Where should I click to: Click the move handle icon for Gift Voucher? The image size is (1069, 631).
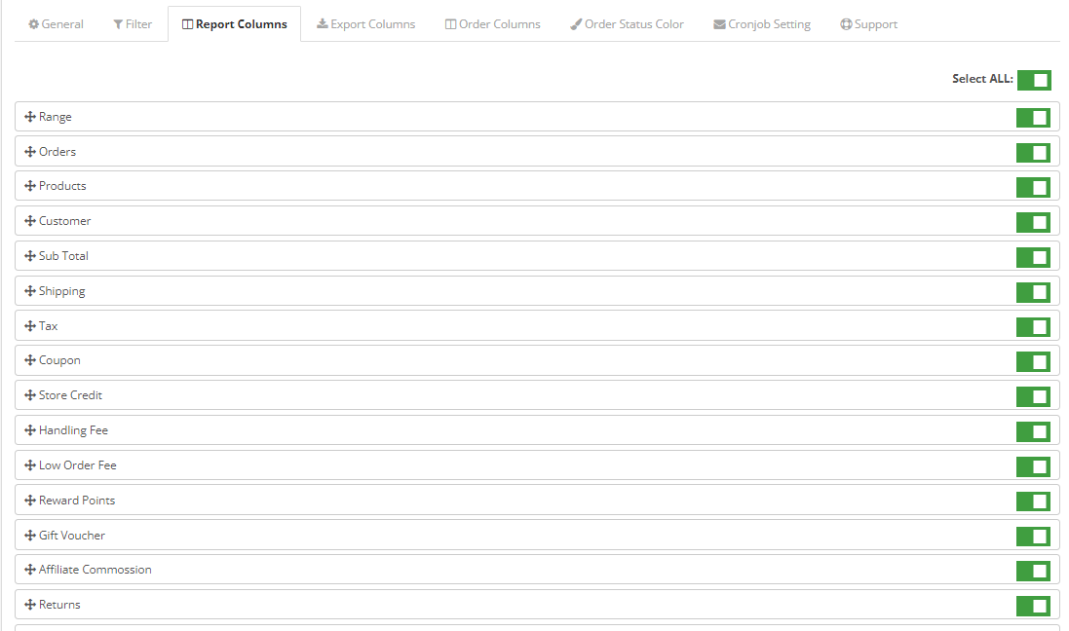[30, 535]
